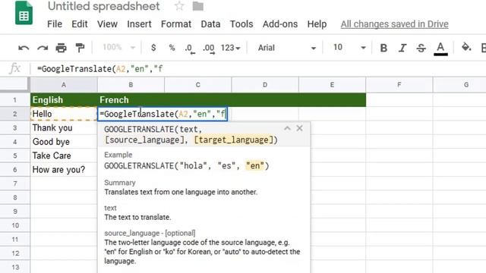Apply bold formatting
Screen dimensions: 486x273
[383, 48]
